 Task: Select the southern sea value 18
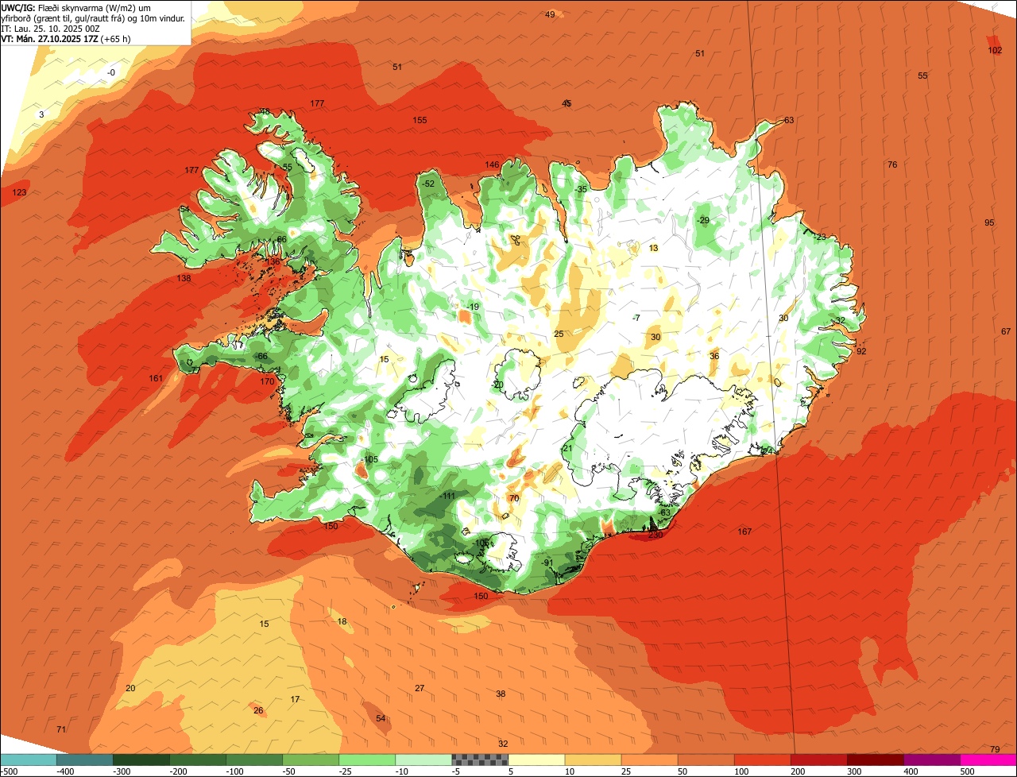[x=342, y=621]
